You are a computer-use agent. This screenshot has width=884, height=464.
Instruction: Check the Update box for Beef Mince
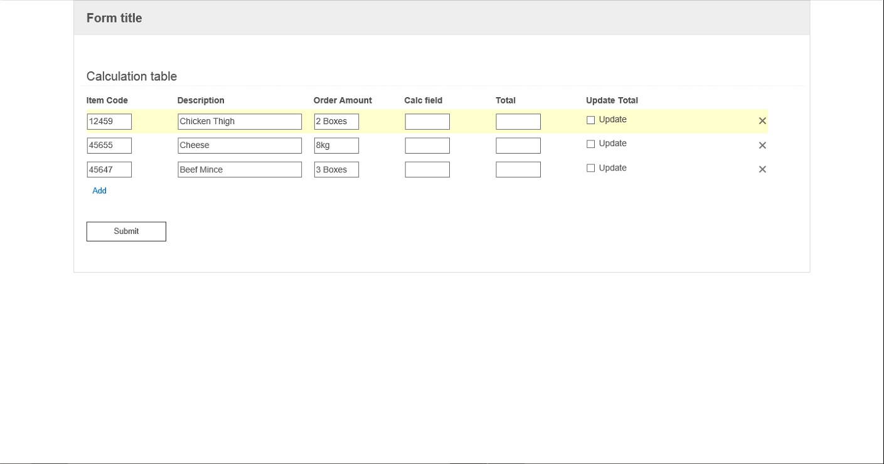(590, 168)
